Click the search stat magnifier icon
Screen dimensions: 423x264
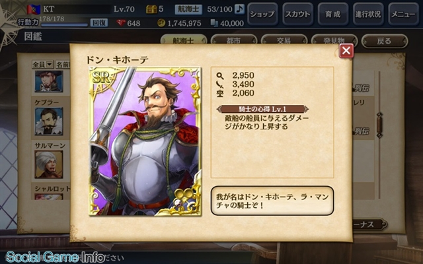[220, 75]
